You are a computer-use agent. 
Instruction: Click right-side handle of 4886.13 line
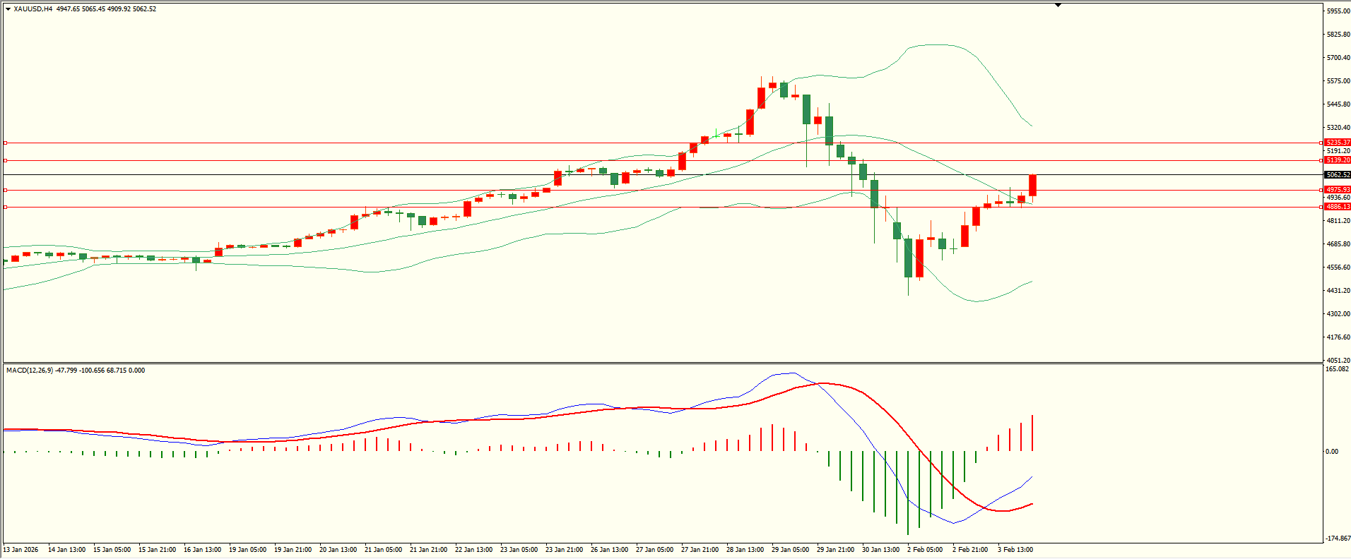click(x=1322, y=207)
